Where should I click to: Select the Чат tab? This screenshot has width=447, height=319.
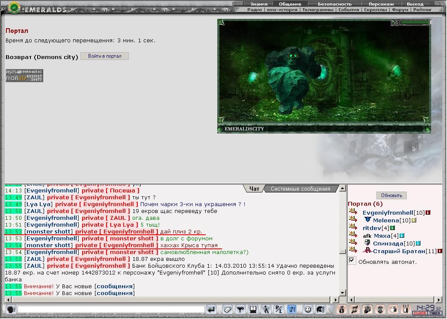pyautogui.click(x=254, y=189)
